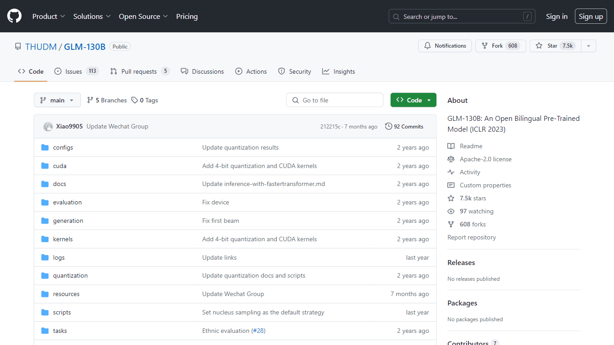This screenshot has width=614, height=345.
Task: Click Xiao9905's avatar icon
Action: click(48, 127)
